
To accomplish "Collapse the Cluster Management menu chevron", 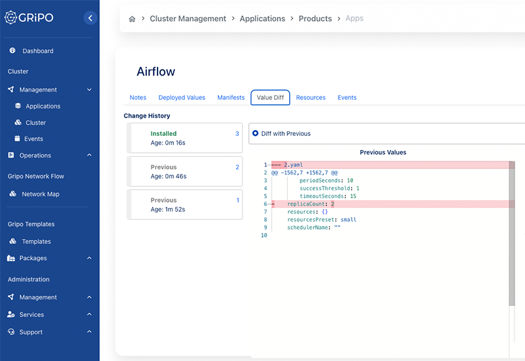I will [89, 89].
